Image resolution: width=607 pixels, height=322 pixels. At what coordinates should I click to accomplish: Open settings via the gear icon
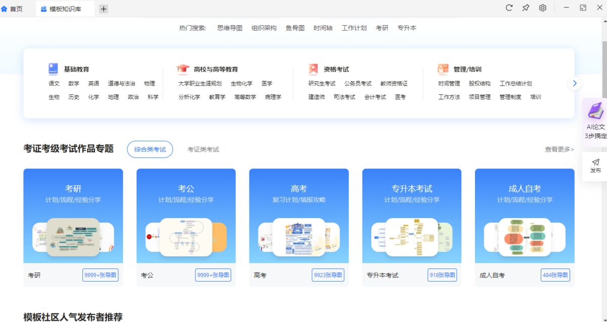543,8
